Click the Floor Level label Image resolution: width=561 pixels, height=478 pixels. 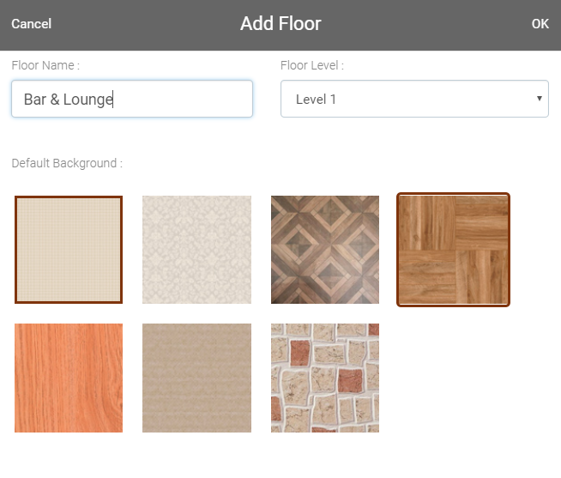pyautogui.click(x=312, y=65)
